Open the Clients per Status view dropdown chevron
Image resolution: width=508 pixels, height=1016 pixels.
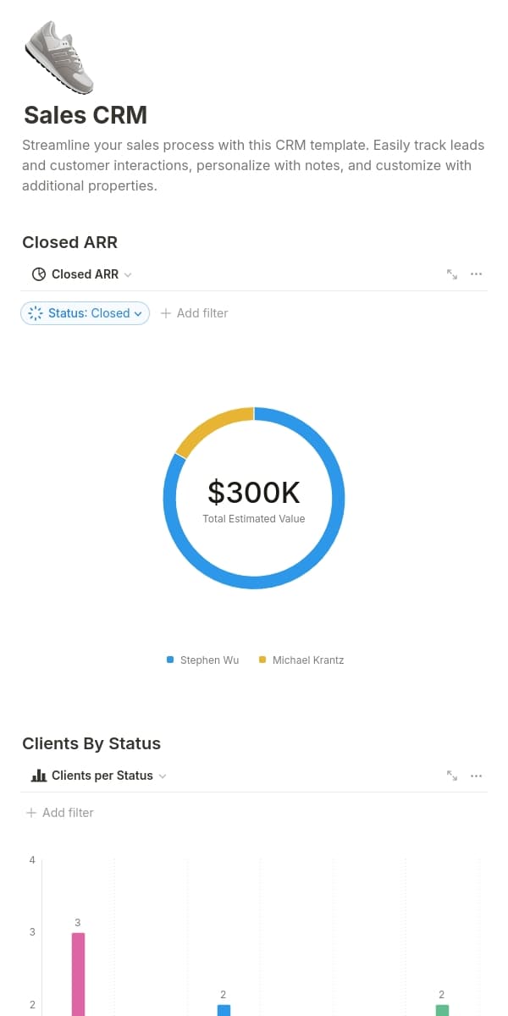click(163, 776)
